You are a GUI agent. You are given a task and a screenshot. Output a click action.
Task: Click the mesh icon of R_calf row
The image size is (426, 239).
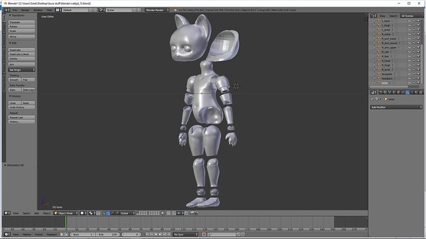379,52
